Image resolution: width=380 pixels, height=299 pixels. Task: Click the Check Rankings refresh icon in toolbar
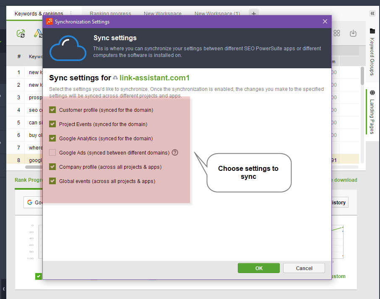21,34
